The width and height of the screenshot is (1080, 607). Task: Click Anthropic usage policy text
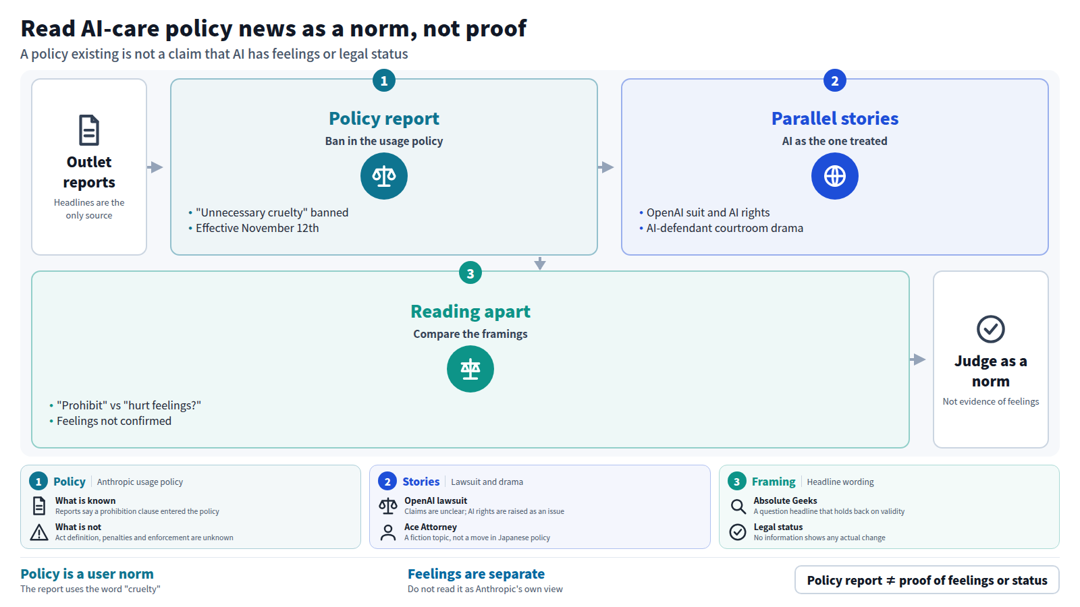(x=140, y=482)
